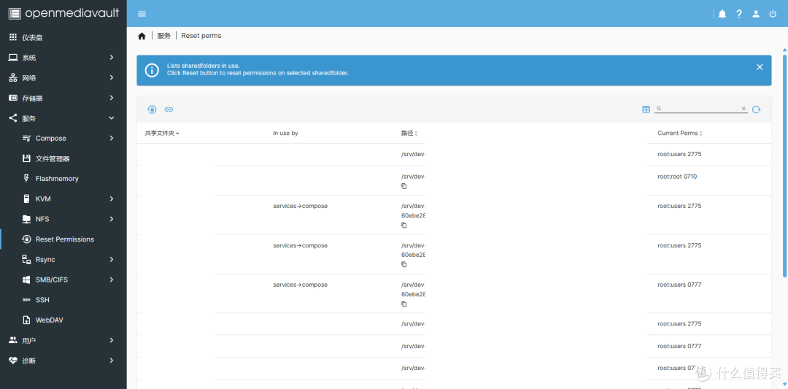The height and width of the screenshot is (389, 788).
Task: Collapse the 服务 sidebar section
Action: (63, 118)
